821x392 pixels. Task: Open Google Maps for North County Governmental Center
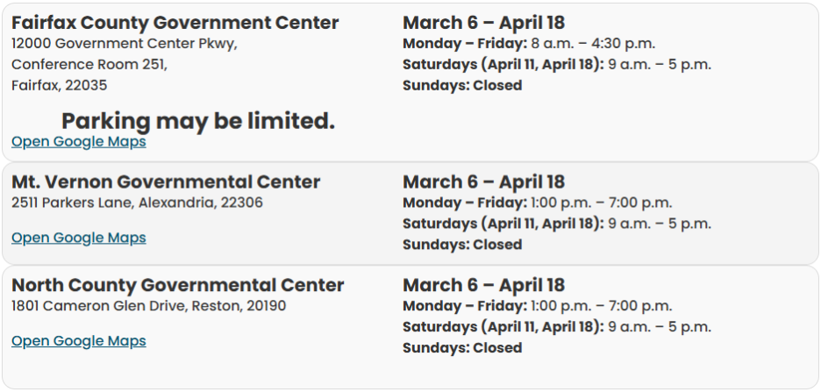[79, 341]
